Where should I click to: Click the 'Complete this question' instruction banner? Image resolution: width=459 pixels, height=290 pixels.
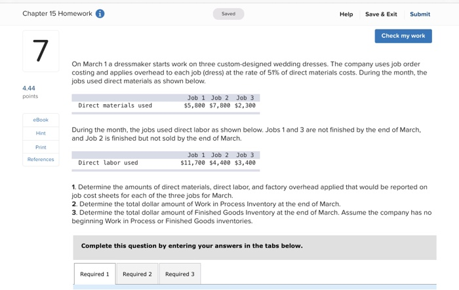point(254,247)
